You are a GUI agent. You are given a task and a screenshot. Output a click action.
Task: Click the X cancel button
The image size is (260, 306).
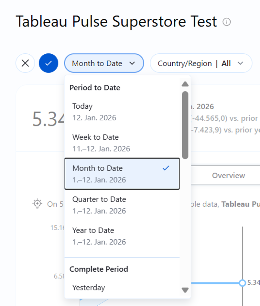click(x=25, y=63)
